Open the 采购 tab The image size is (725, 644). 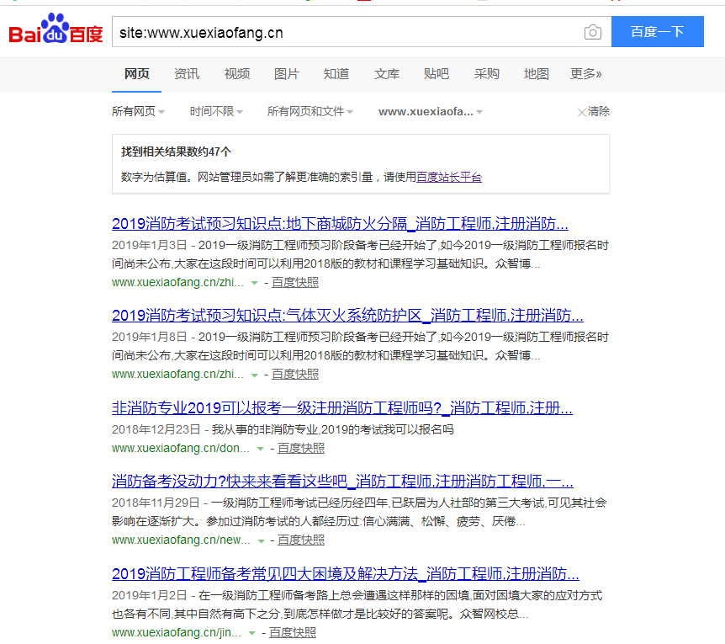point(486,74)
